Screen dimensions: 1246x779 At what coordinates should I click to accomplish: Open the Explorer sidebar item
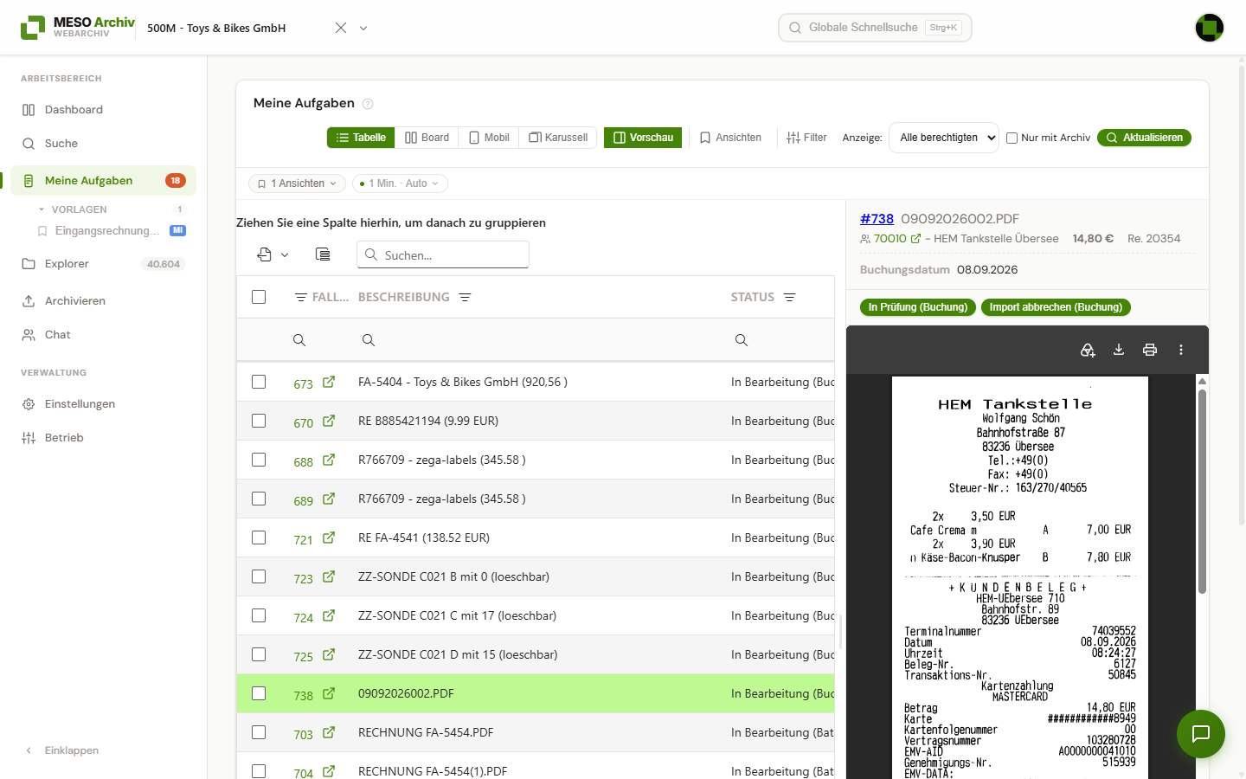coord(103,264)
